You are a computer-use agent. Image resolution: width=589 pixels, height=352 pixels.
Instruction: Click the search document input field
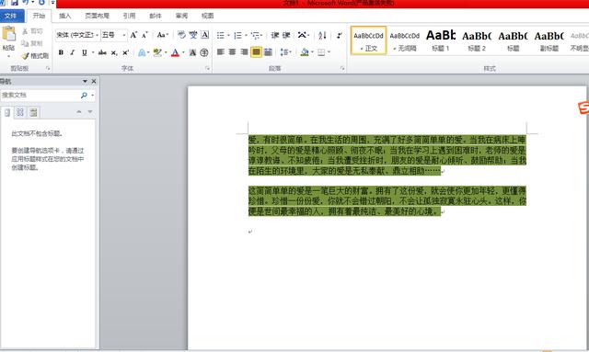click(40, 96)
